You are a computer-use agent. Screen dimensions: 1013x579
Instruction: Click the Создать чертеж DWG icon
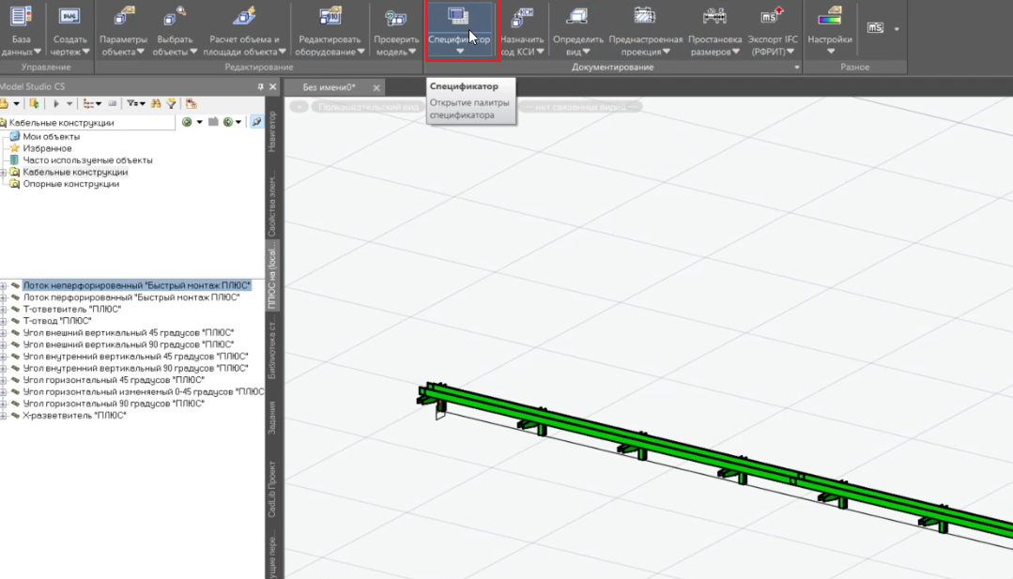pyautogui.click(x=69, y=16)
